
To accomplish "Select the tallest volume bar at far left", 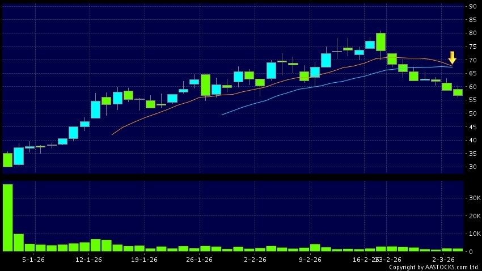I will [x=7, y=218].
